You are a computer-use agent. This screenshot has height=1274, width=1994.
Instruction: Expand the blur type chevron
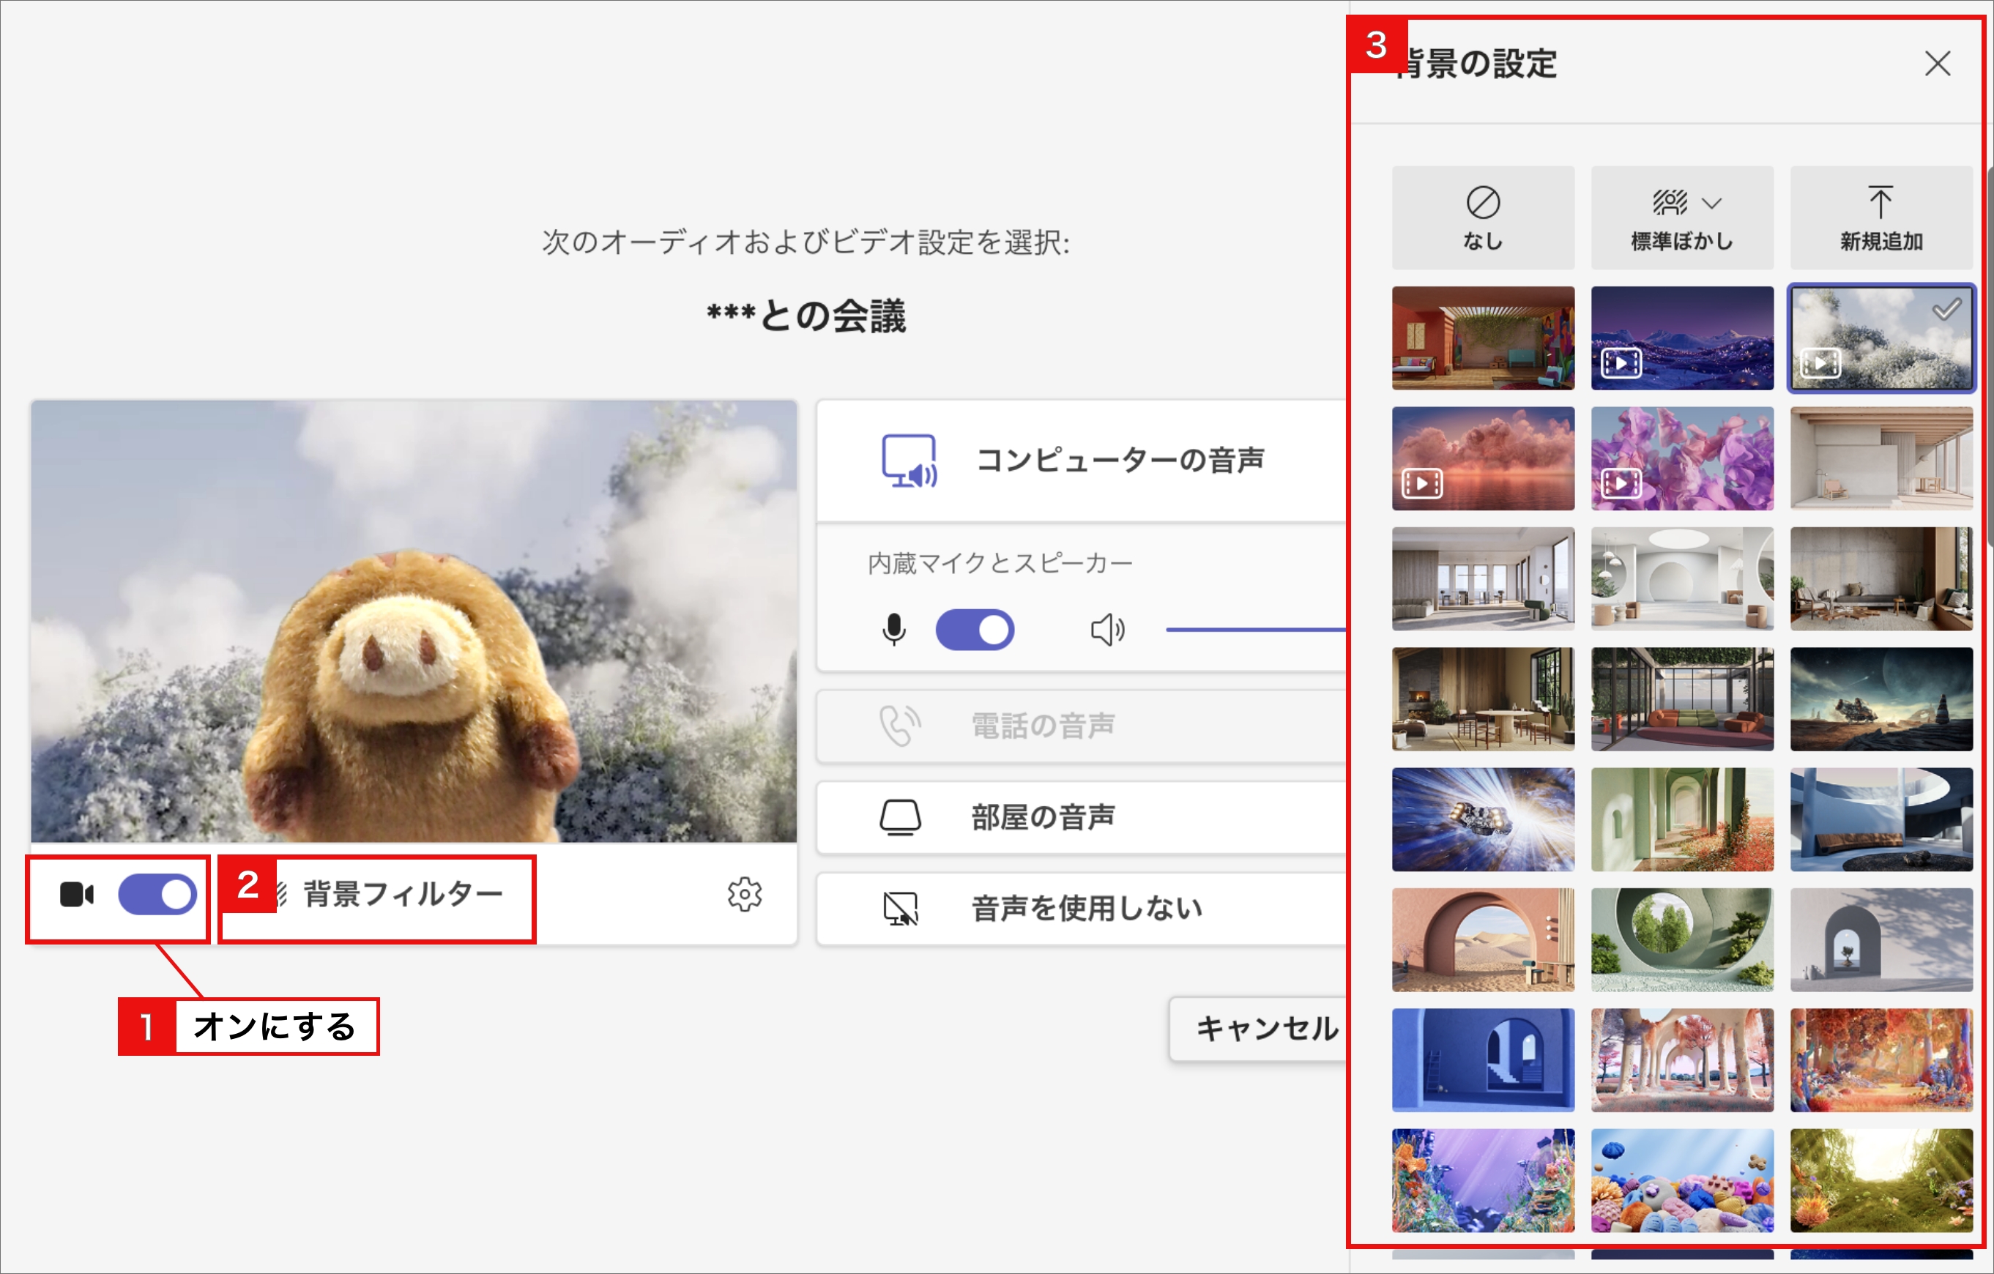coord(1711,203)
